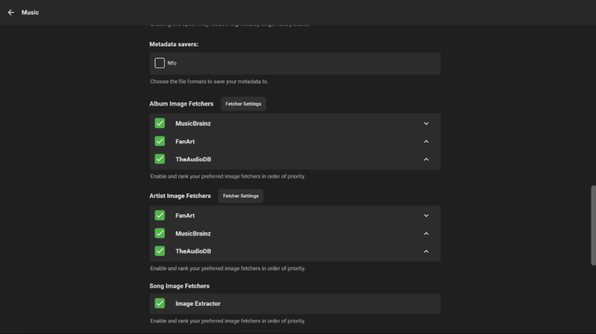The image size is (596, 334).
Task: Click the Image Extractor label
Action: (x=198, y=304)
